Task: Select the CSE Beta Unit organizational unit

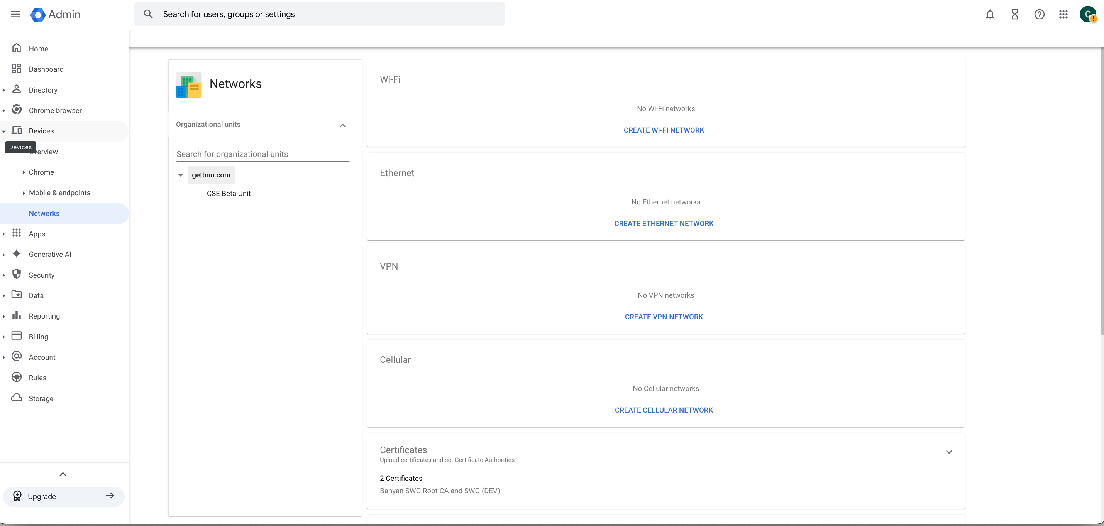Action: coord(229,194)
